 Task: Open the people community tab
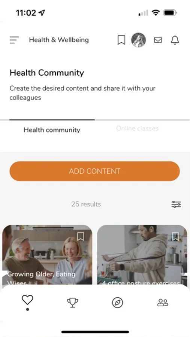coord(163,303)
